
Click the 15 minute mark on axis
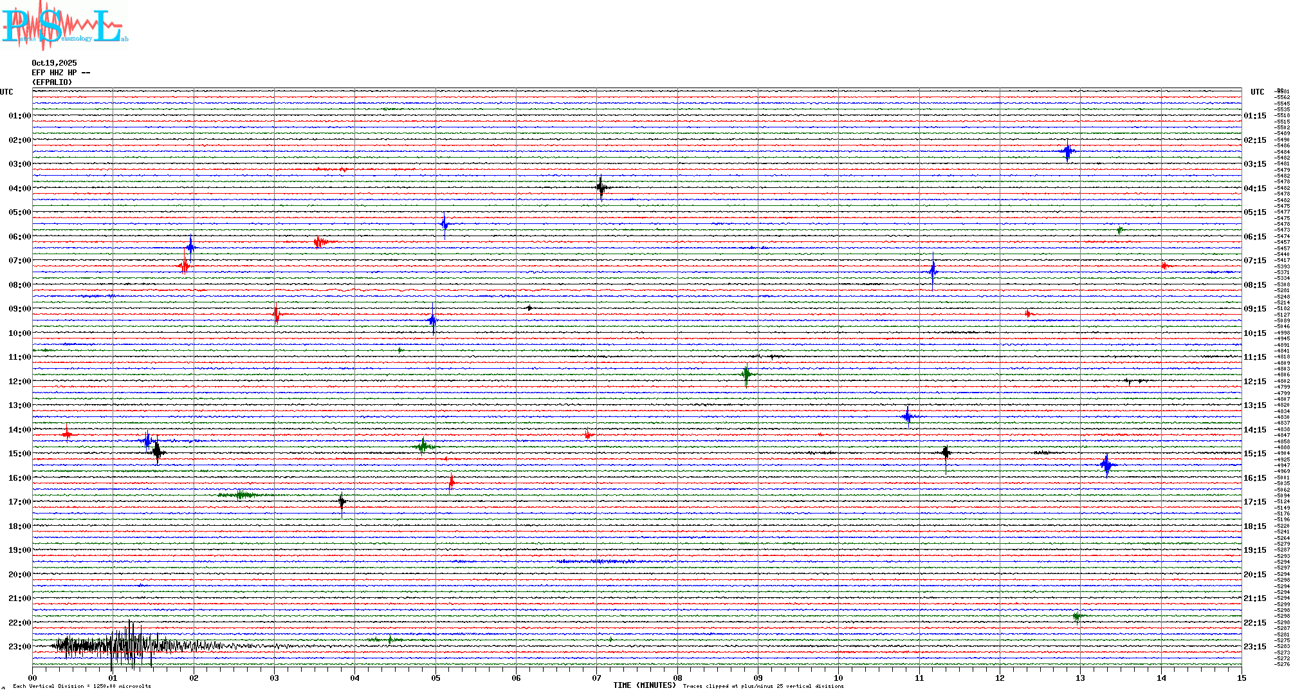1241,678
